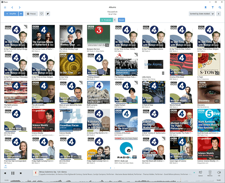Click the 'Reith Lectures' album title text

pyautogui.click(x=92, y=105)
